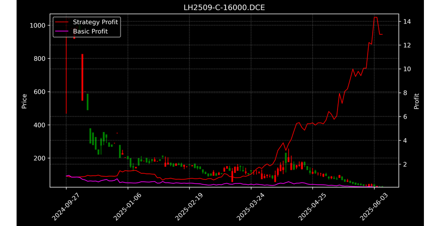The height and width of the screenshot is (226, 441).
Task: Click the Basic Profit legend label
Action: pos(90,31)
